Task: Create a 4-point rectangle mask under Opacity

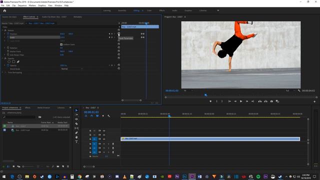Action: pos(13,61)
